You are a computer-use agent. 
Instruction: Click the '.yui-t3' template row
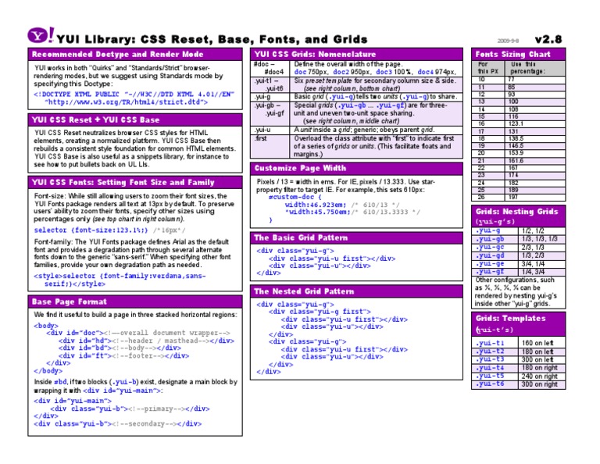(519, 359)
